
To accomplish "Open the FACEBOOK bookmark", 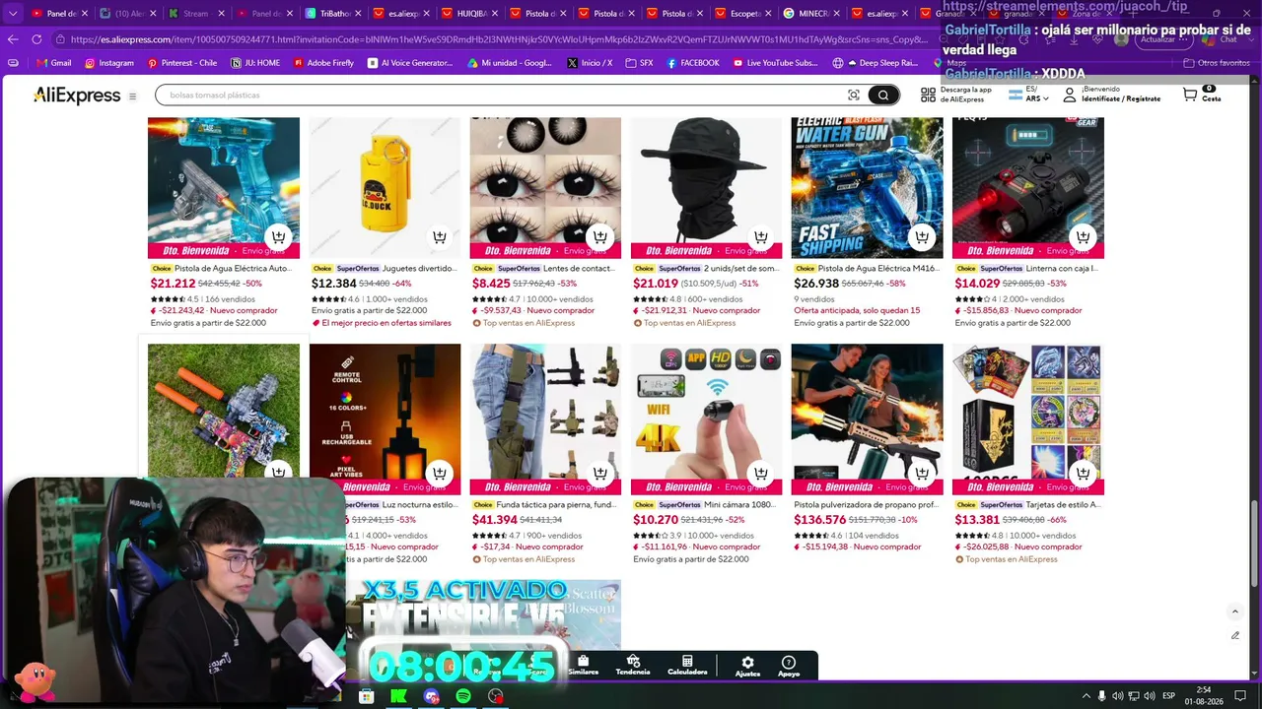I will pyautogui.click(x=693, y=63).
